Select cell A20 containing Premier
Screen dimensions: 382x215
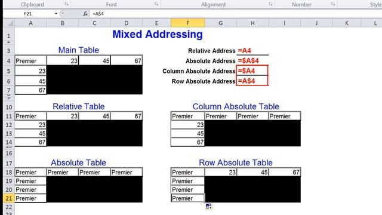[x=30, y=190]
